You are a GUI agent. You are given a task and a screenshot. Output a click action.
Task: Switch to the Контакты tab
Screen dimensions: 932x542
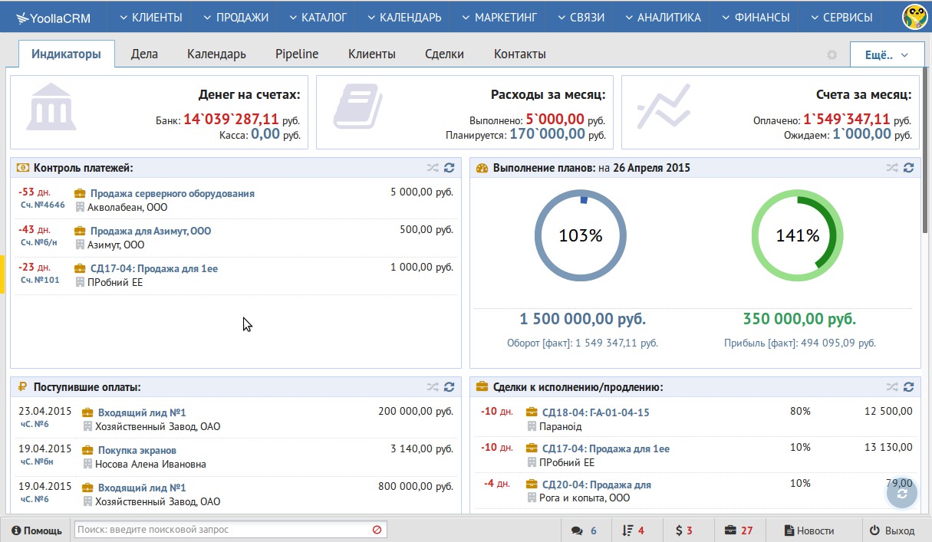520,54
